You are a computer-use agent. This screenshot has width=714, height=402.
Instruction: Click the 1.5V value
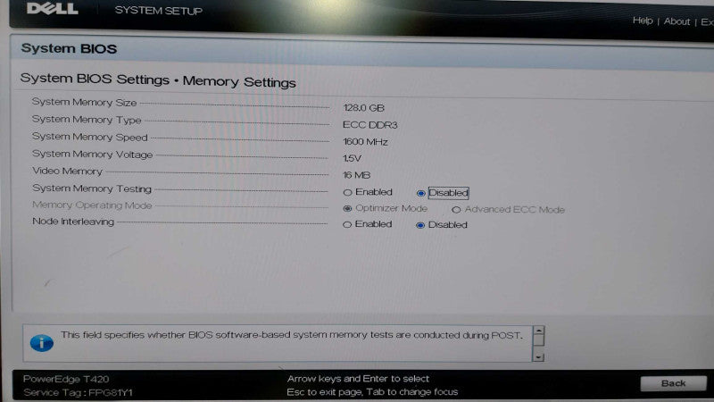(352, 158)
